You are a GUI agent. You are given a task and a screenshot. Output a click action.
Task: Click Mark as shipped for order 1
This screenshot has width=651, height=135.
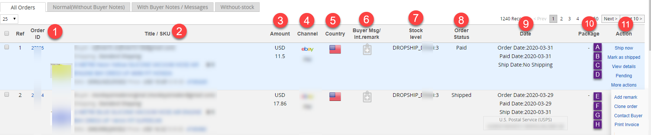click(x=624, y=57)
